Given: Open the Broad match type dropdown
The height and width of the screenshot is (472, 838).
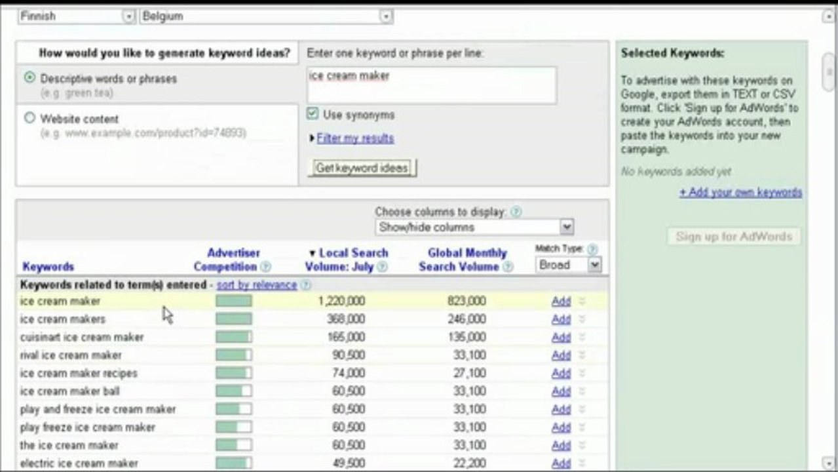Looking at the screenshot, I should (x=569, y=265).
